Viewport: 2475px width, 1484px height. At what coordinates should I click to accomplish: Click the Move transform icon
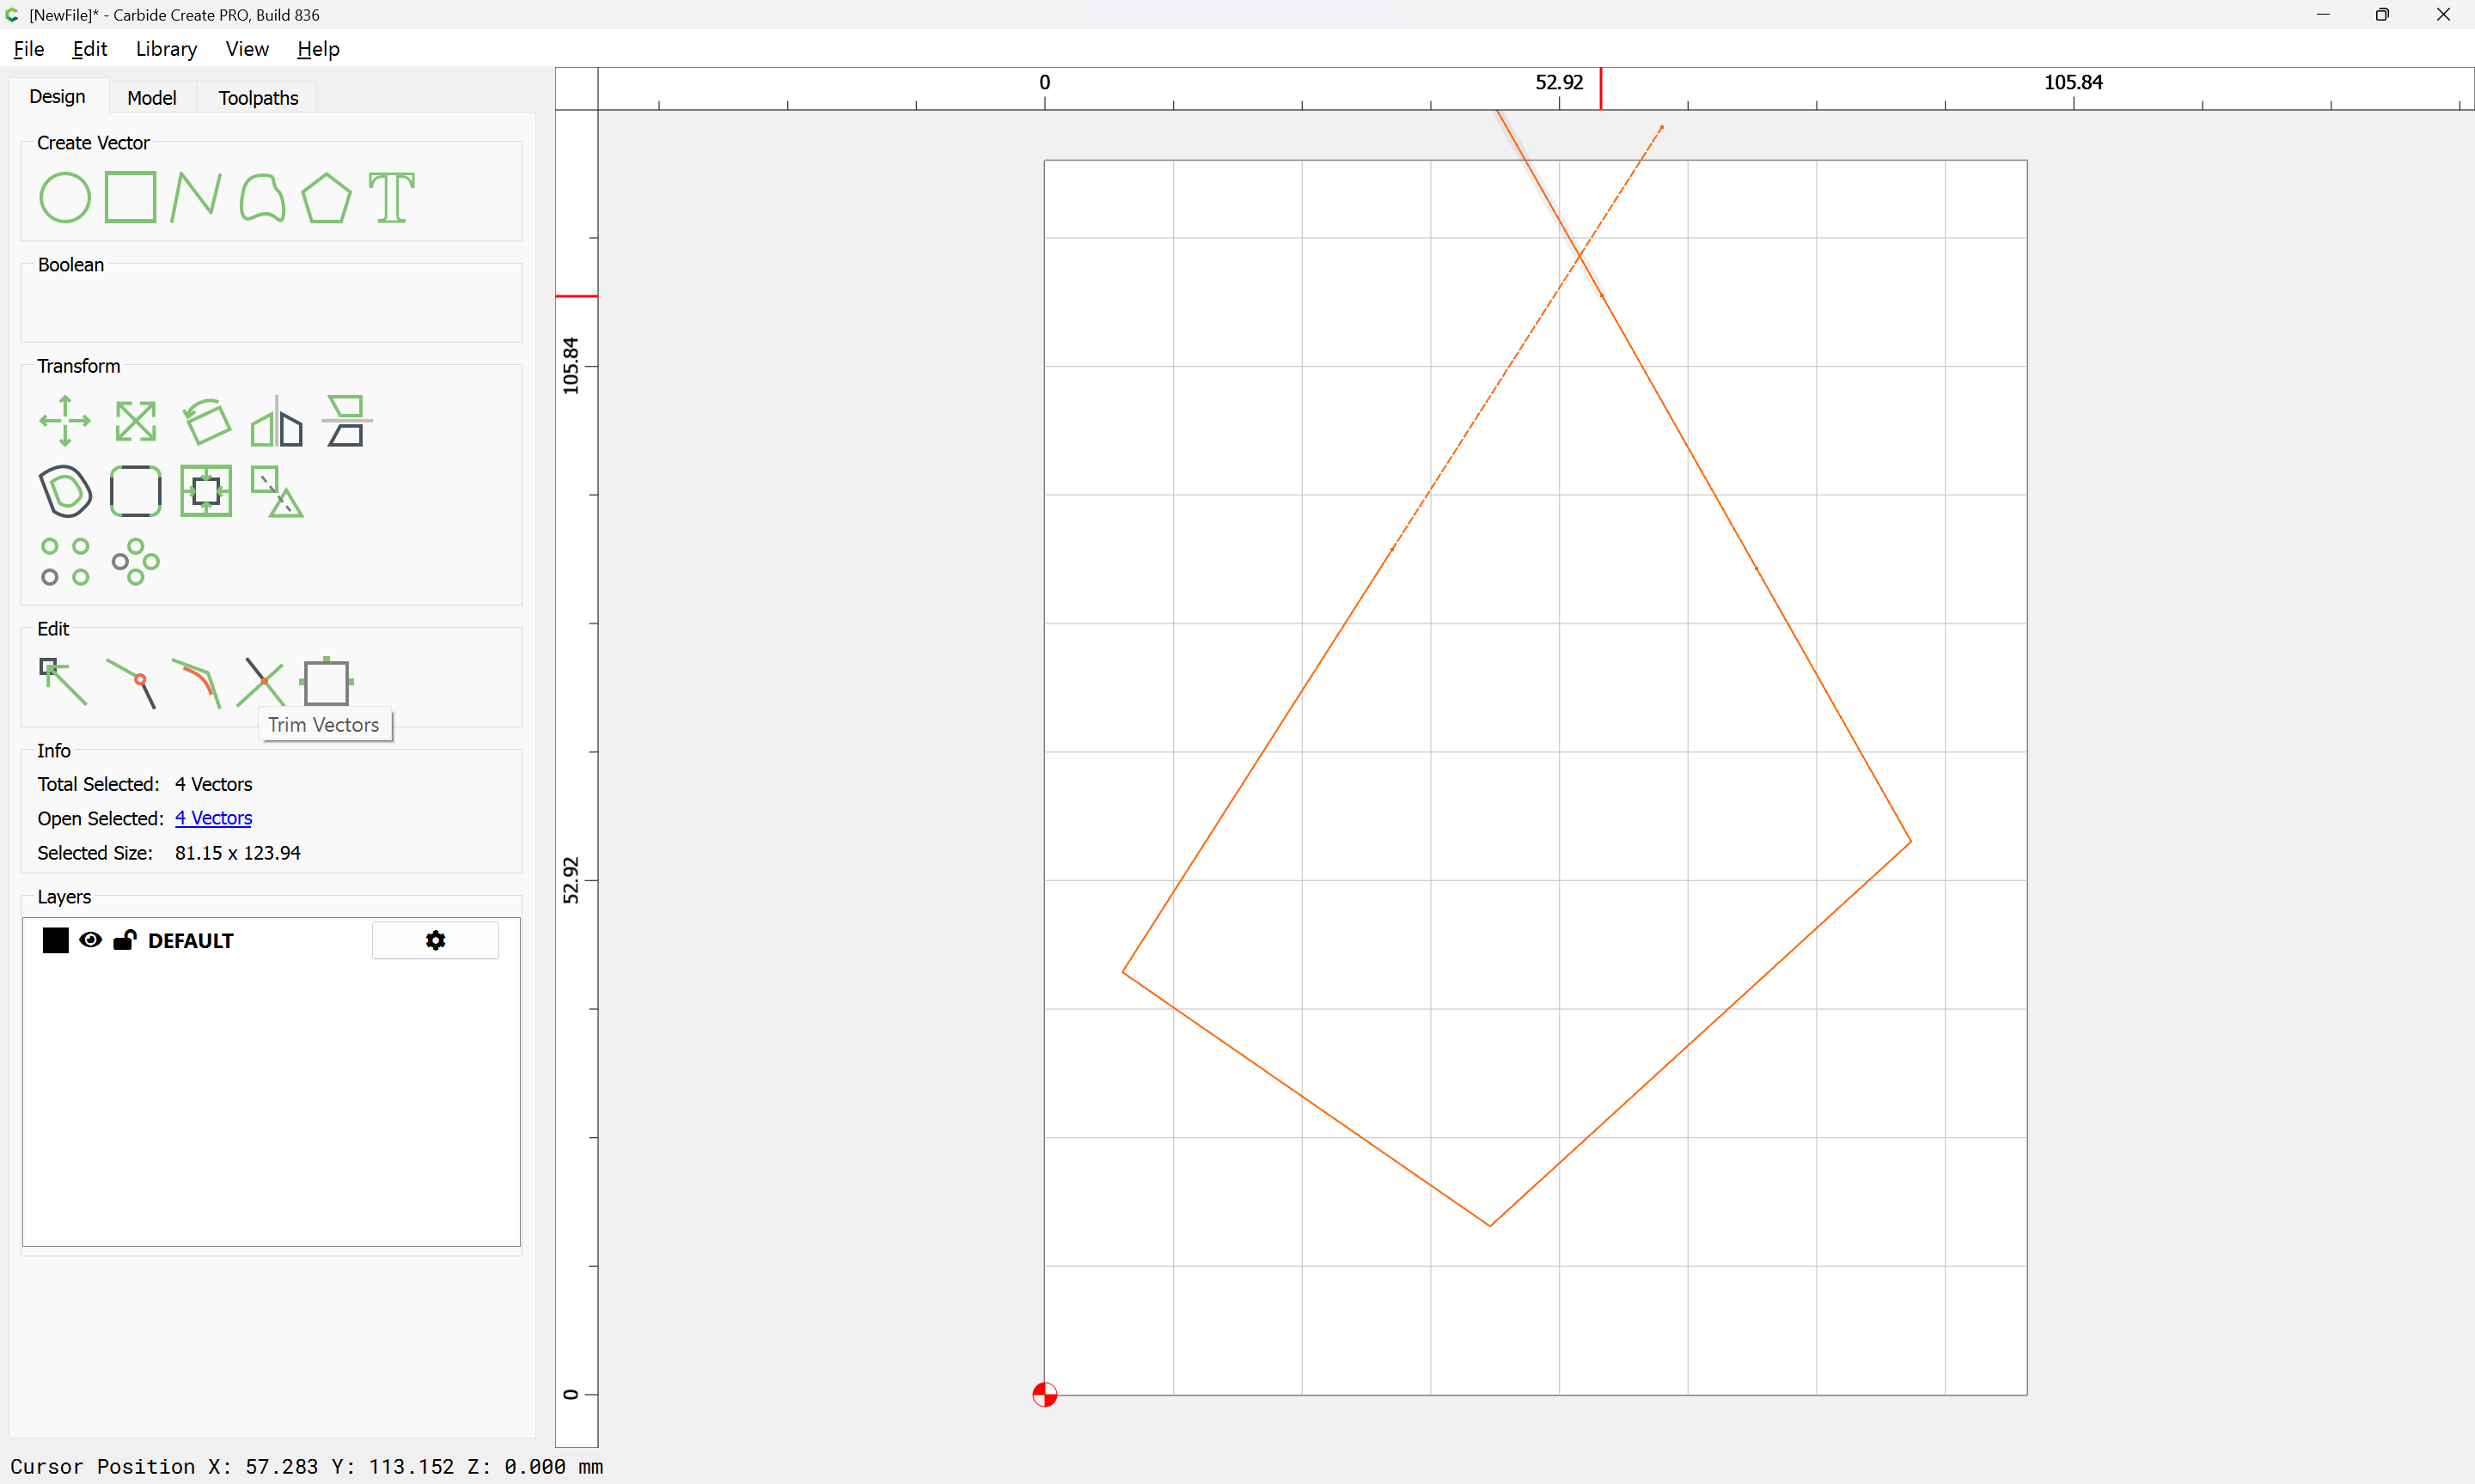coord(65,421)
